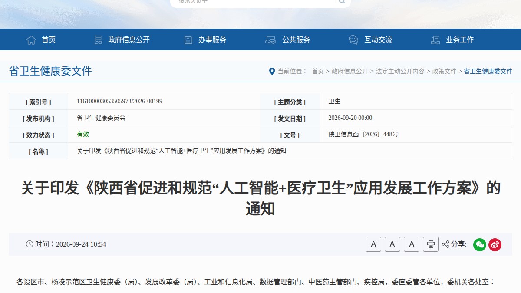521x293 pixels.
Task: Click the 索引号 label cell
Action: 38,102
